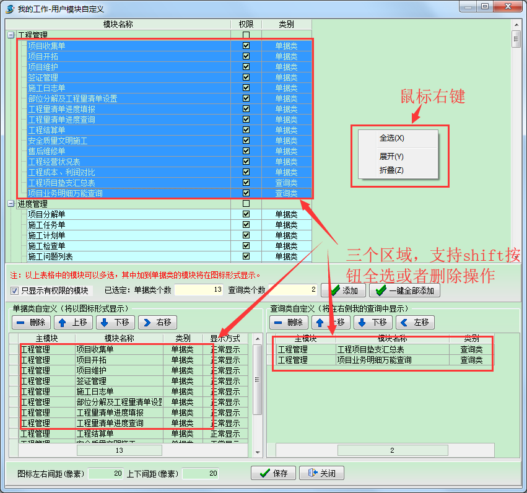Choose 全选(X) from the context menu
Image resolution: width=527 pixels, height=493 pixels.
(x=391, y=138)
